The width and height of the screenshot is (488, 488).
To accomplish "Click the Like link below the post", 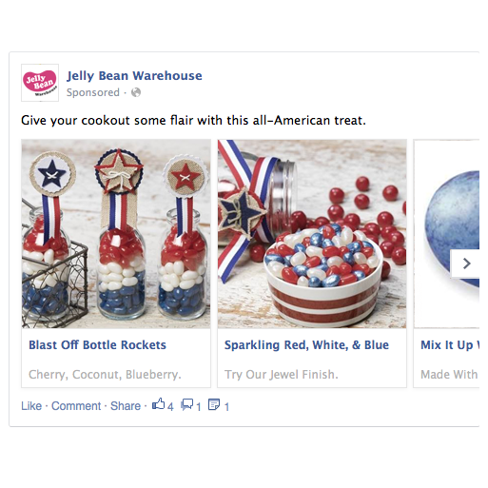I will point(31,406).
